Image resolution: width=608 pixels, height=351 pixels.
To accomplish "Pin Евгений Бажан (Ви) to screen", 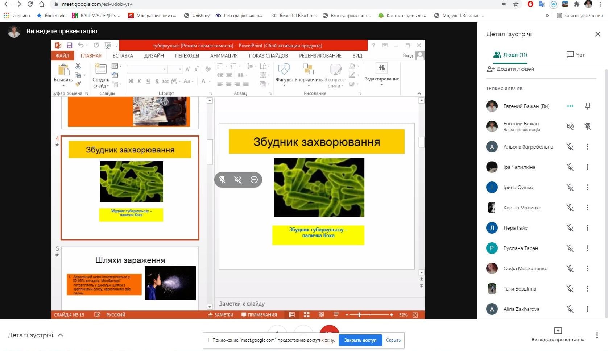I will coord(587,106).
